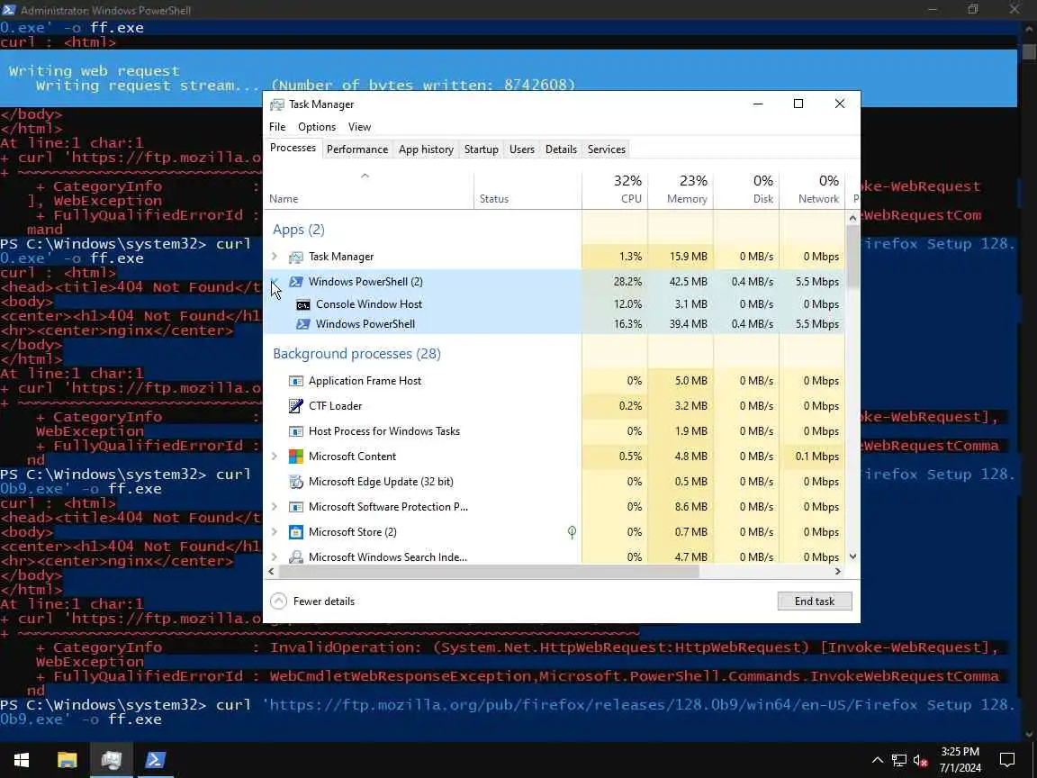The height and width of the screenshot is (778, 1037).
Task: Switch to the Users tab
Action: (522, 149)
